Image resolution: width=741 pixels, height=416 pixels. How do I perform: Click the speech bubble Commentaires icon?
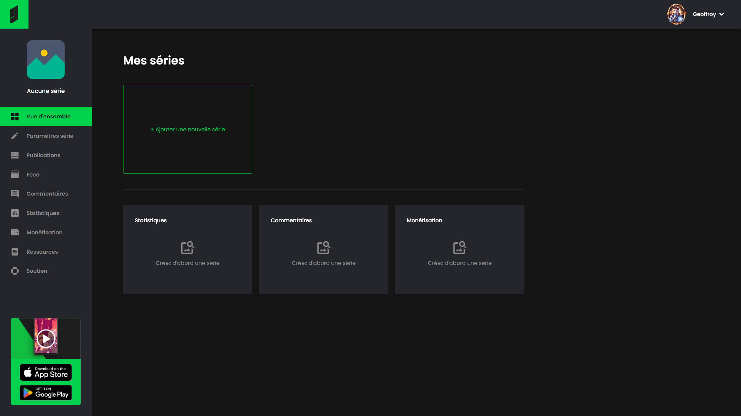tap(15, 193)
